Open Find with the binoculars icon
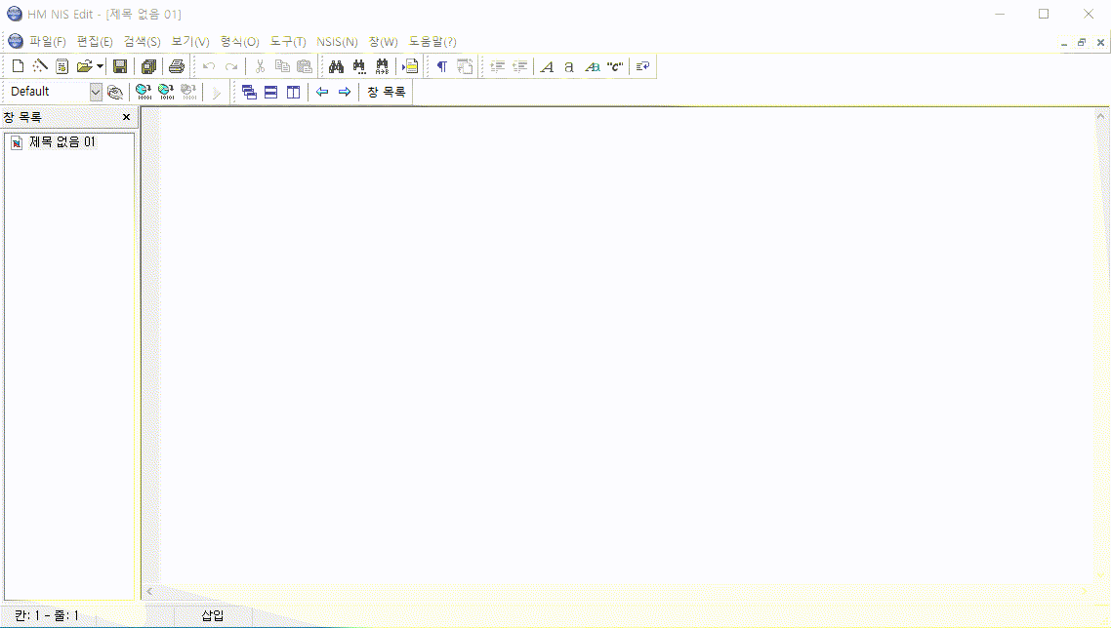This screenshot has height=628, width=1111. click(x=336, y=66)
